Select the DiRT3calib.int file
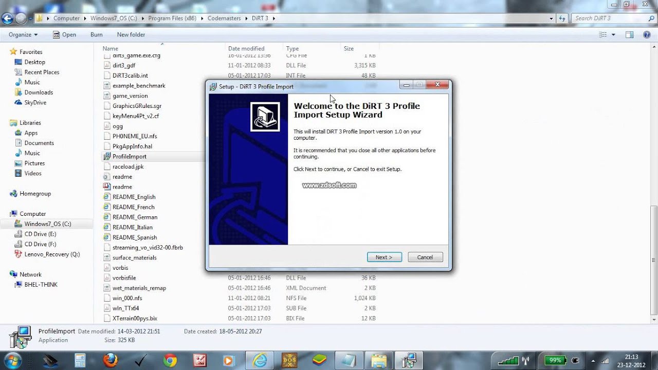Viewport: 658px width, 370px height. [130, 76]
